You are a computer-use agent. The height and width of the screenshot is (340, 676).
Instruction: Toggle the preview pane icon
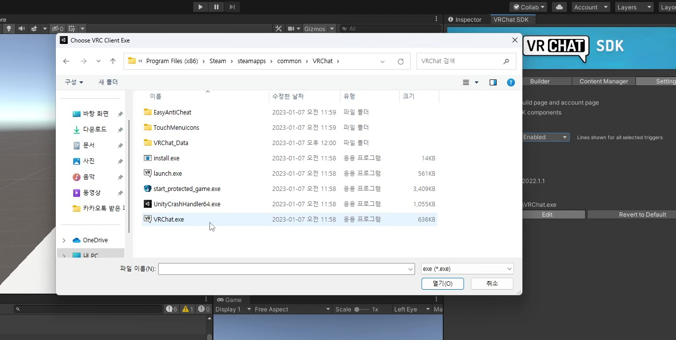tap(493, 82)
